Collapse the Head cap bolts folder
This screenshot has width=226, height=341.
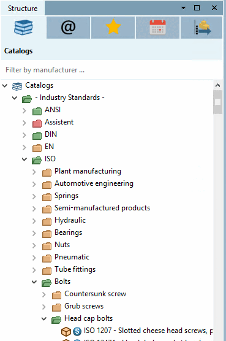pyautogui.click(x=44, y=319)
